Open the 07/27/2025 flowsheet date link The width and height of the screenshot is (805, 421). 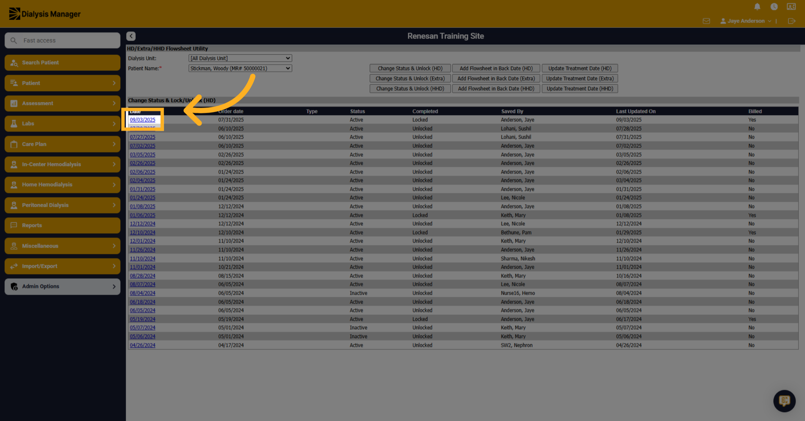(x=143, y=137)
